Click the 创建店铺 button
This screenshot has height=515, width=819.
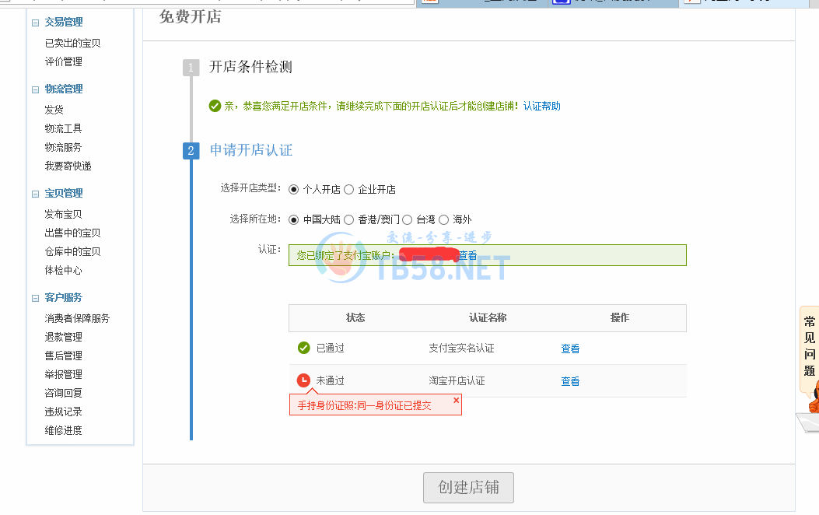pos(468,488)
